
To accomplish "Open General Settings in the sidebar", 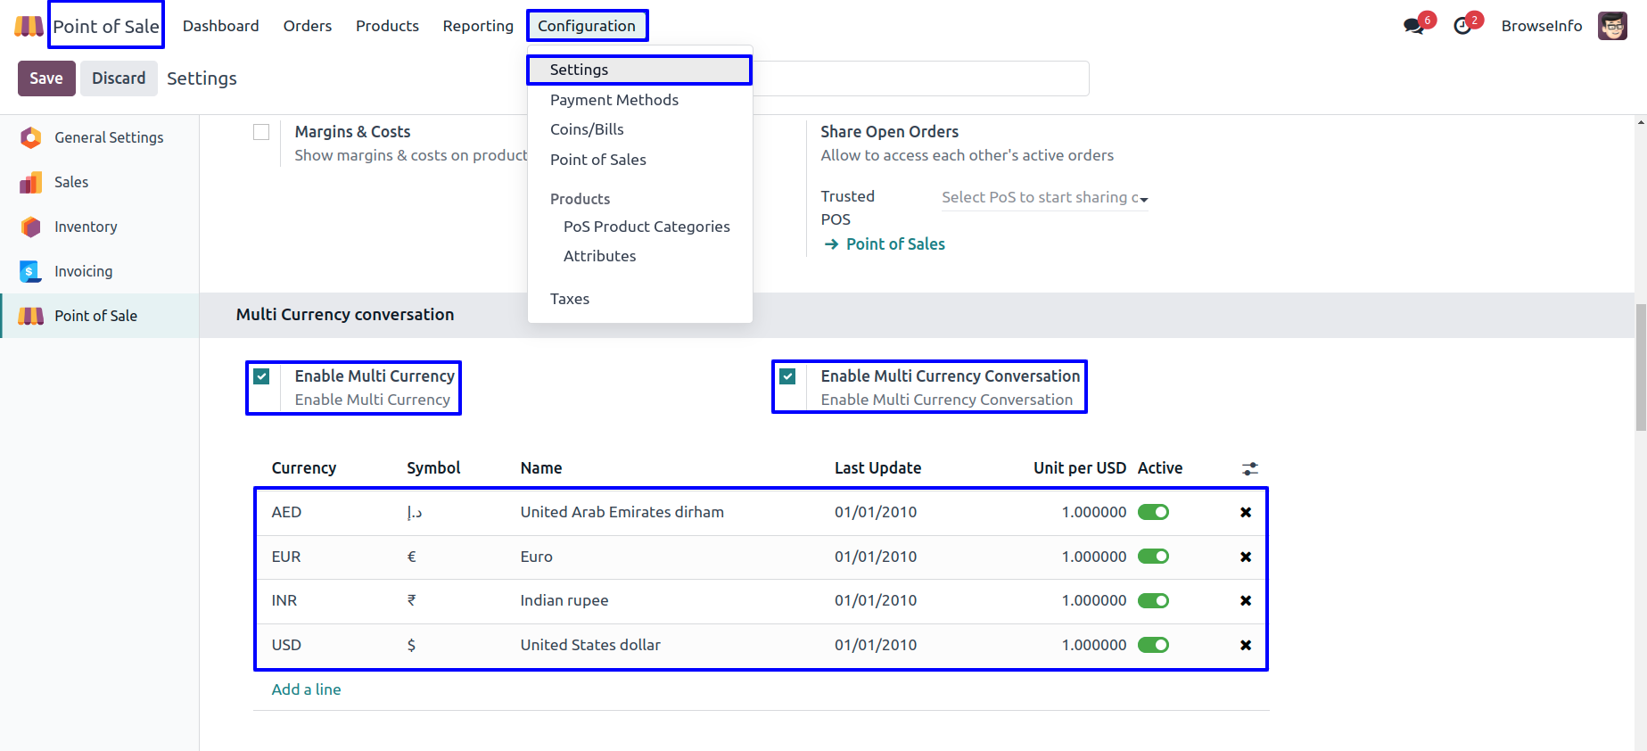I will coord(109,137).
